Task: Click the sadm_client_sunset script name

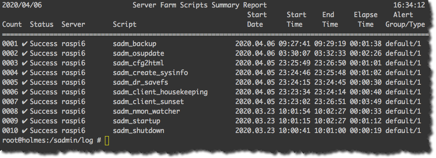Action: click(x=148, y=102)
